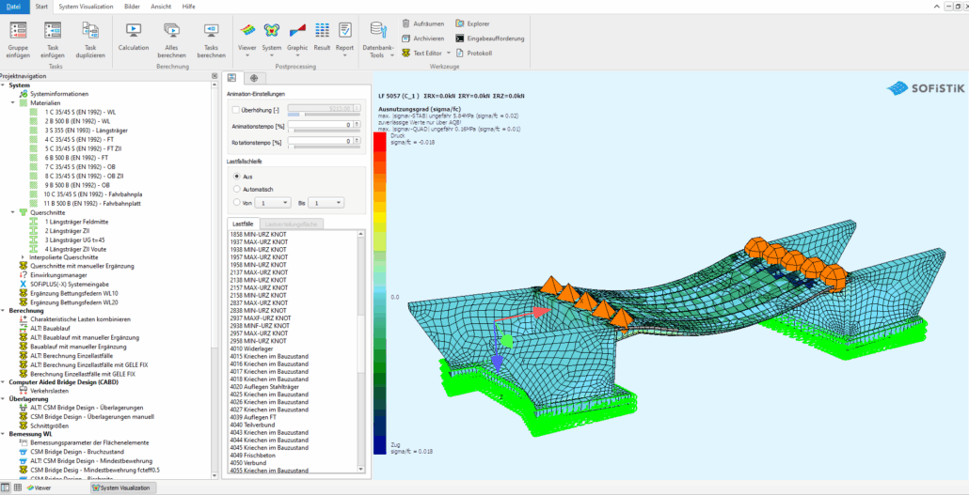Open the Result viewer icon
The height and width of the screenshot is (495, 969).
322,30
